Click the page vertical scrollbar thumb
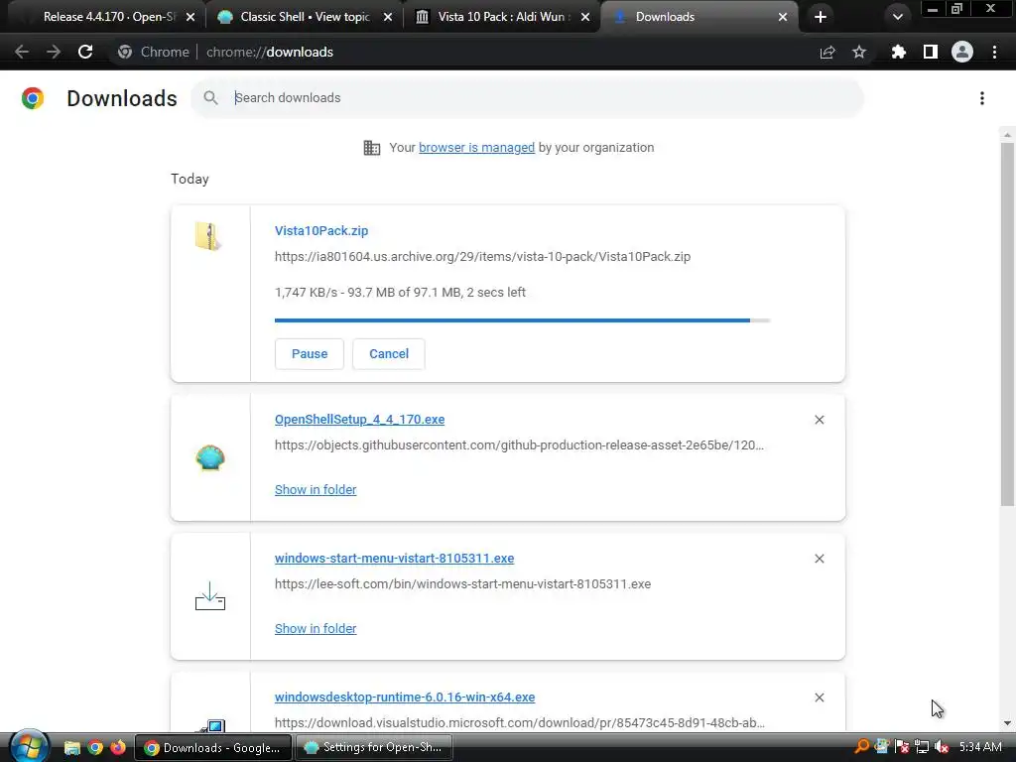The width and height of the screenshot is (1016, 762). [1007, 324]
